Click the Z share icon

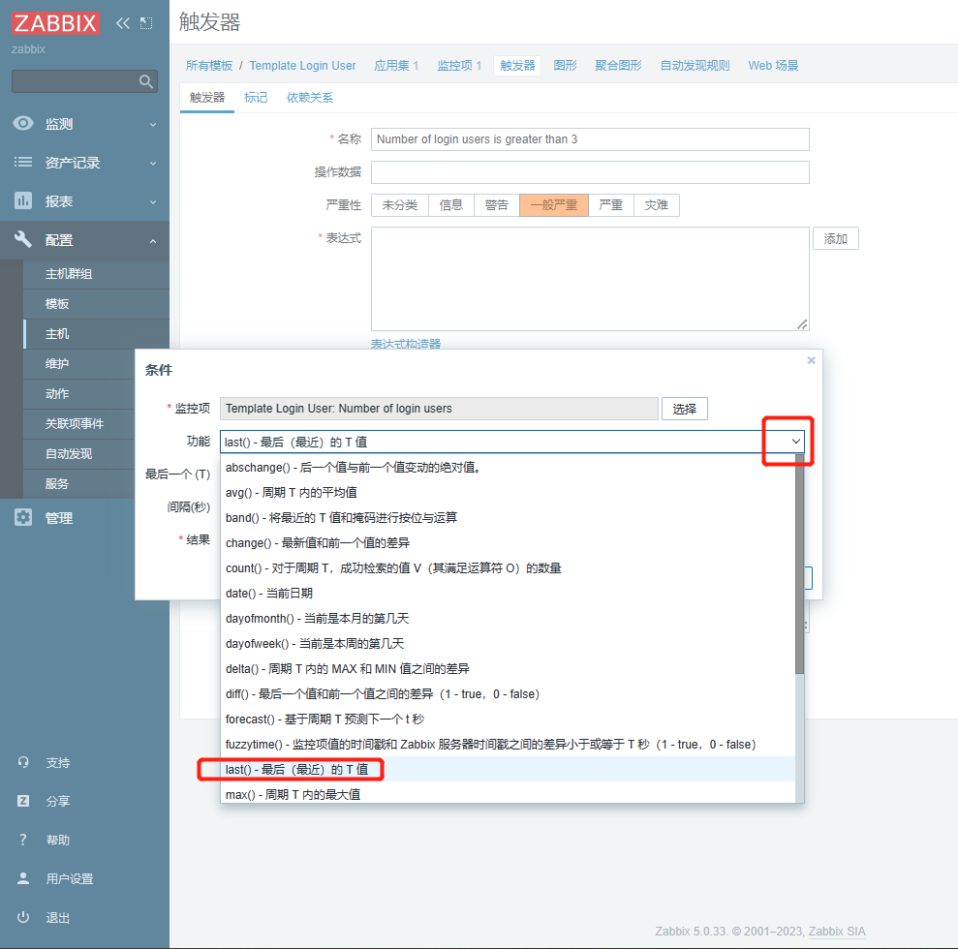[x=23, y=801]
